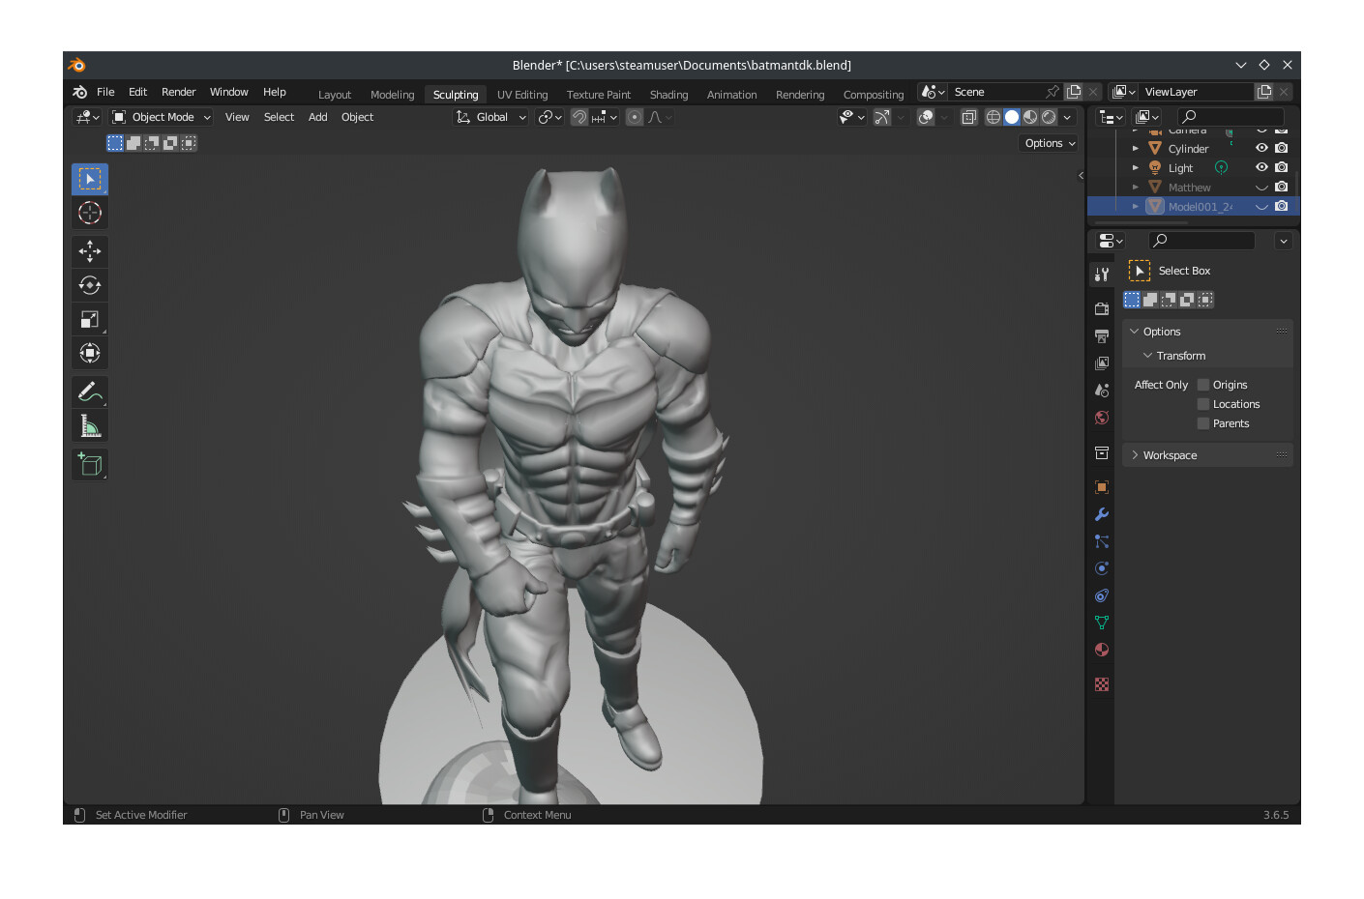This screenshot has height=899, width=1364.
Task: Open the Render properties tab
Action: click(x=1102, y=309)
